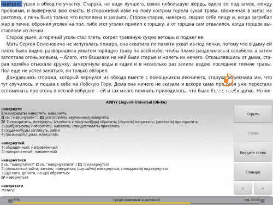Screen dimensions: 273x205
Task: Click the orange hand pointer icon in text
Action: click(228, 80)
